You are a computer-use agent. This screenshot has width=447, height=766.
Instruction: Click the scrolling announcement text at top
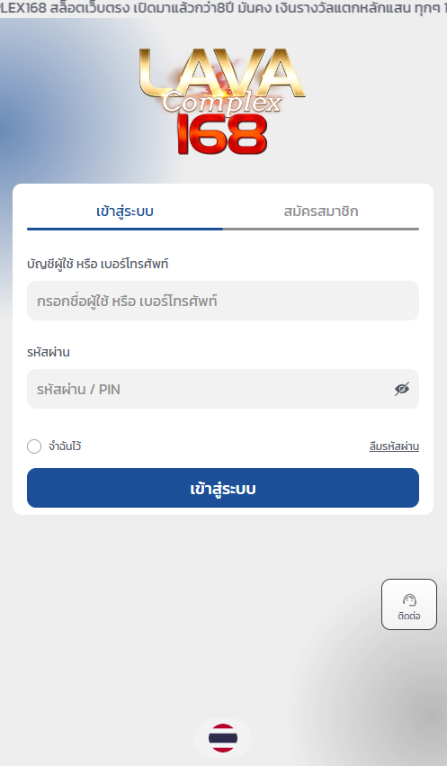click(x=223, y=8)
